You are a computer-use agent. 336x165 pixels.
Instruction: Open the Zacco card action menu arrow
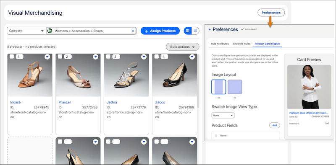click(x=192, y=57)
